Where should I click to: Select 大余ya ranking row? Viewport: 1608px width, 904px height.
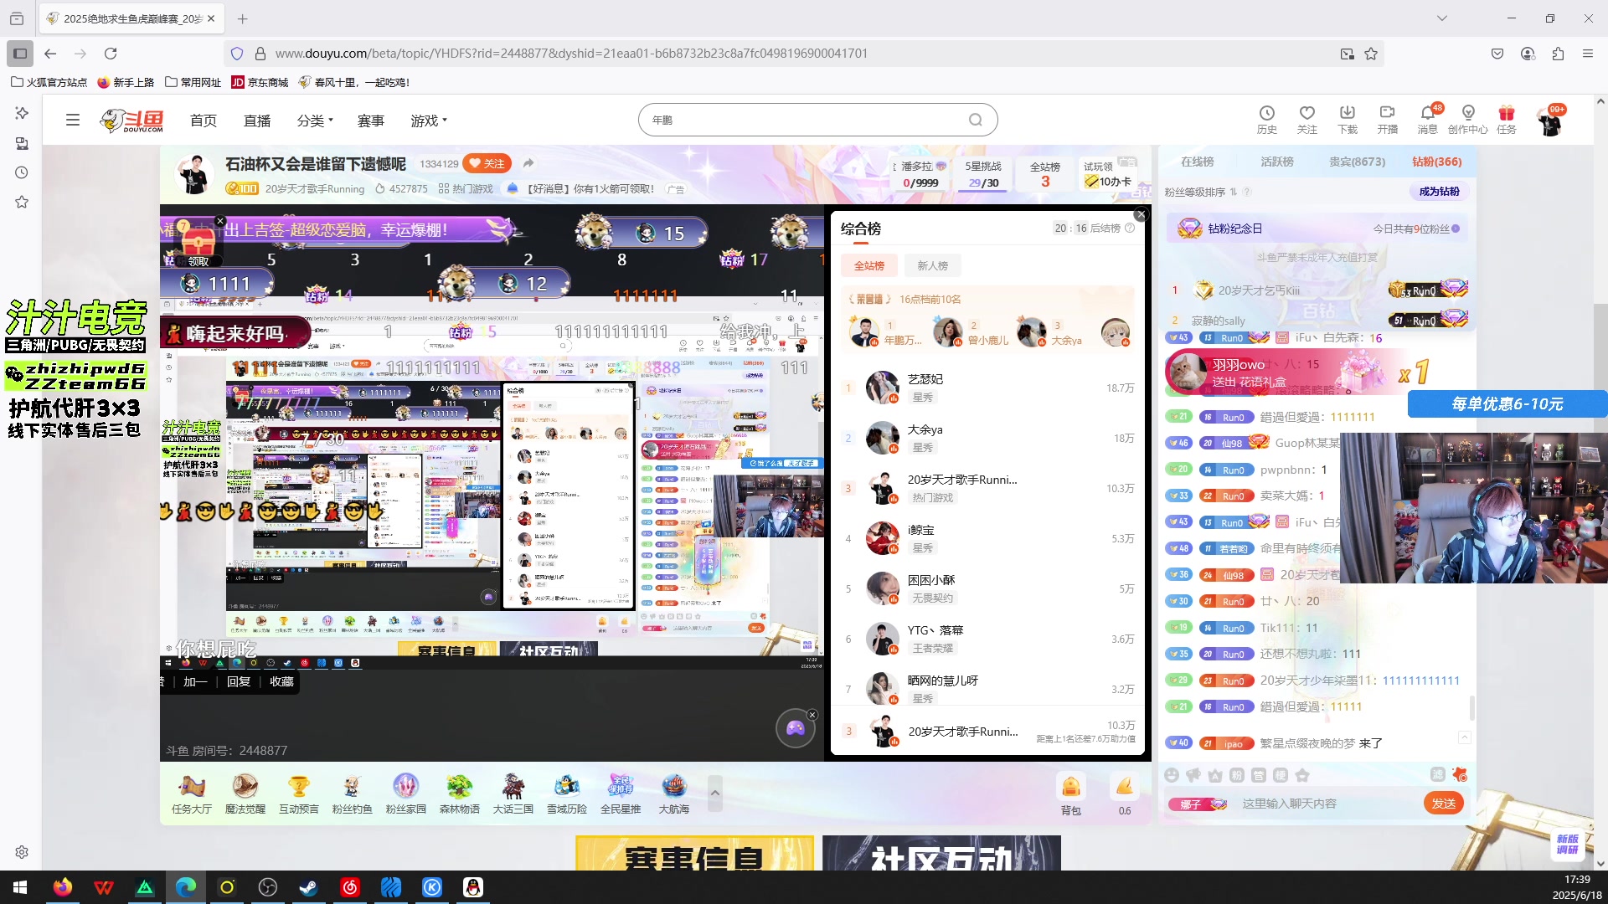tap(987, 438)
